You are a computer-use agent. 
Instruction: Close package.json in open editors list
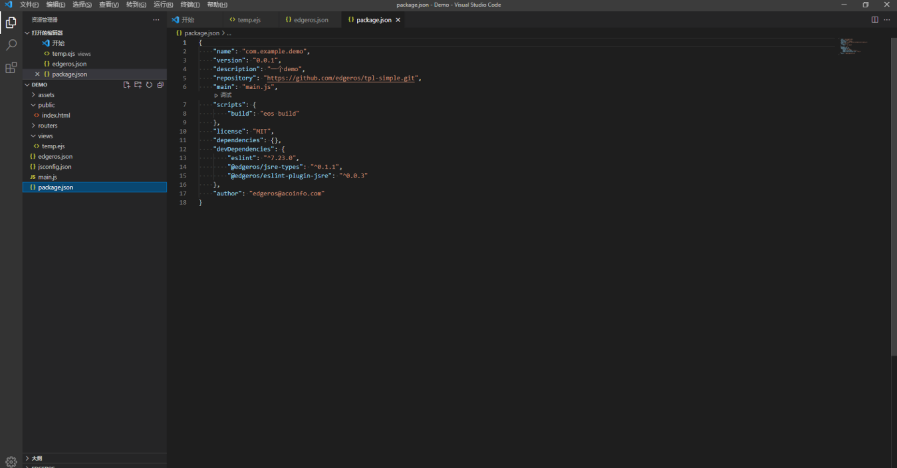(x=37, y=74)
